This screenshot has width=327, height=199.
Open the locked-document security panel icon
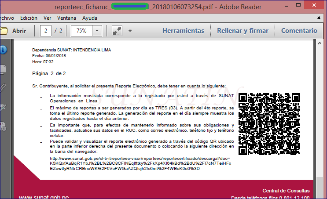[3, 126]
